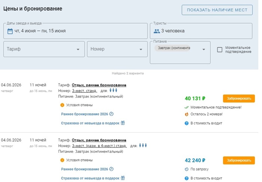Click the orange info icon beside first Условия отмены
This screenshot has height=182, width=262.
[62, 105]
